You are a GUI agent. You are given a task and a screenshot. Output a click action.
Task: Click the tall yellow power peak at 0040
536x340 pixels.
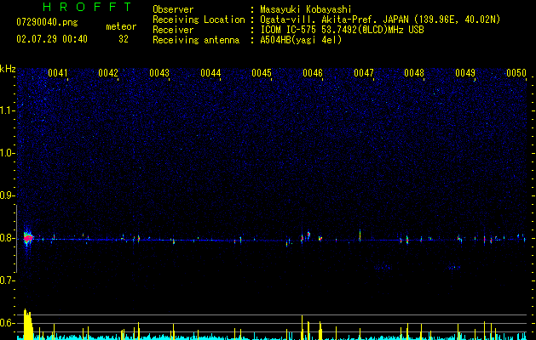point(27,324)
